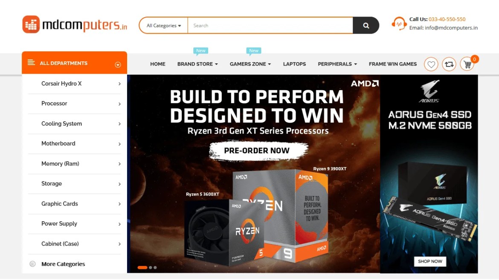Screen dimensions: 499x280
Task: Click the headset support icon
Action: [x=399, y=23]
